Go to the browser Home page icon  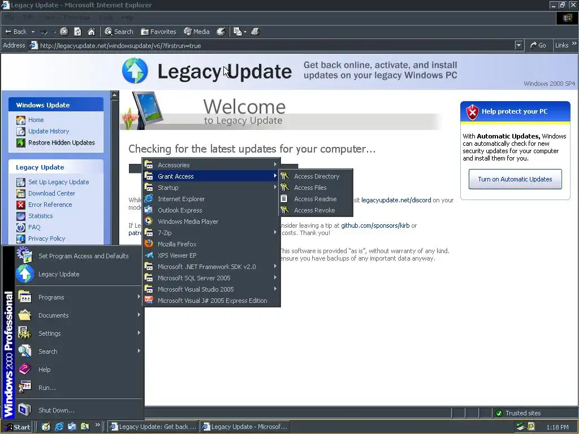pos(91,32)
